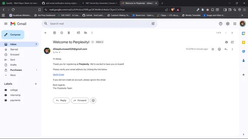Reload the page
This screenshot has height=139, width=248.
[13, 9]
